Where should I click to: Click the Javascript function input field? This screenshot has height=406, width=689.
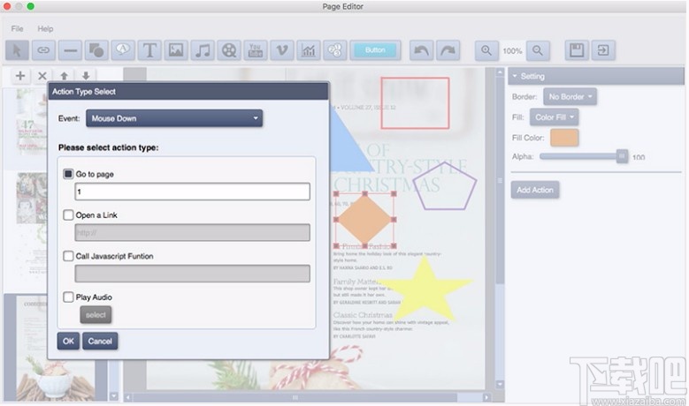coord(192,274)
